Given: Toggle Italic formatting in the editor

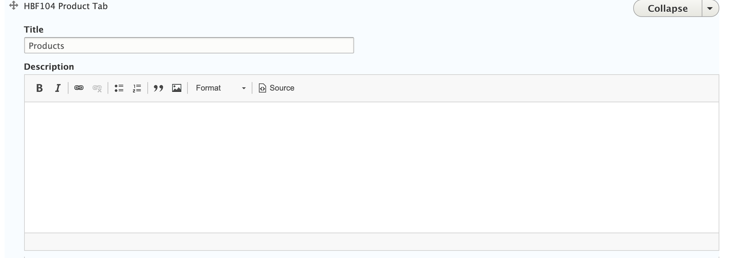Looking at the screenshot, I should coord(58,88).
